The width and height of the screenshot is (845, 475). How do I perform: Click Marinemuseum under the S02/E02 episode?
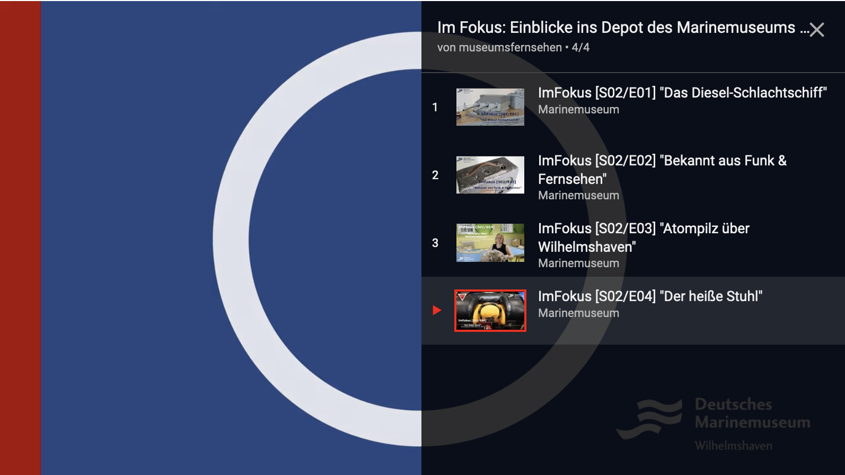578,196
